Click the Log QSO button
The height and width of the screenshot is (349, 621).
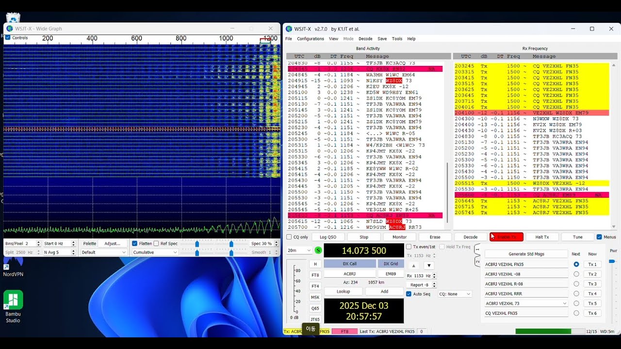(328, 237)
